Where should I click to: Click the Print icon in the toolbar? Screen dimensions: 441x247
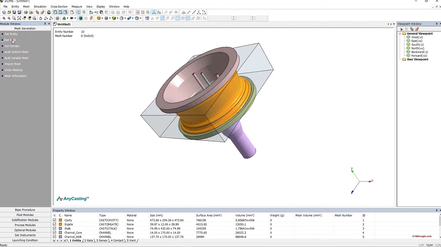click(x=26, y=12)
